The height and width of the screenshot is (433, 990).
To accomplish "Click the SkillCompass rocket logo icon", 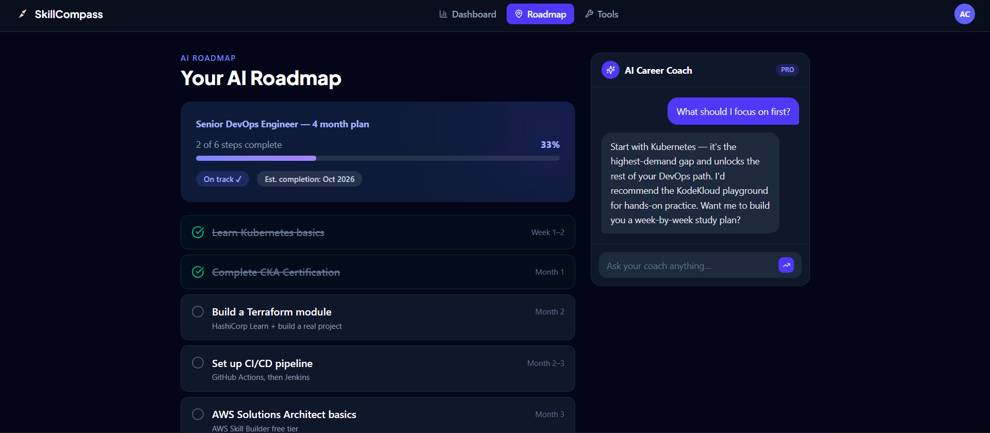I will click(x=23, y=14).
